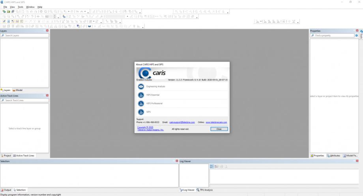Click the blue icon beside Find a property

point(357,35)
